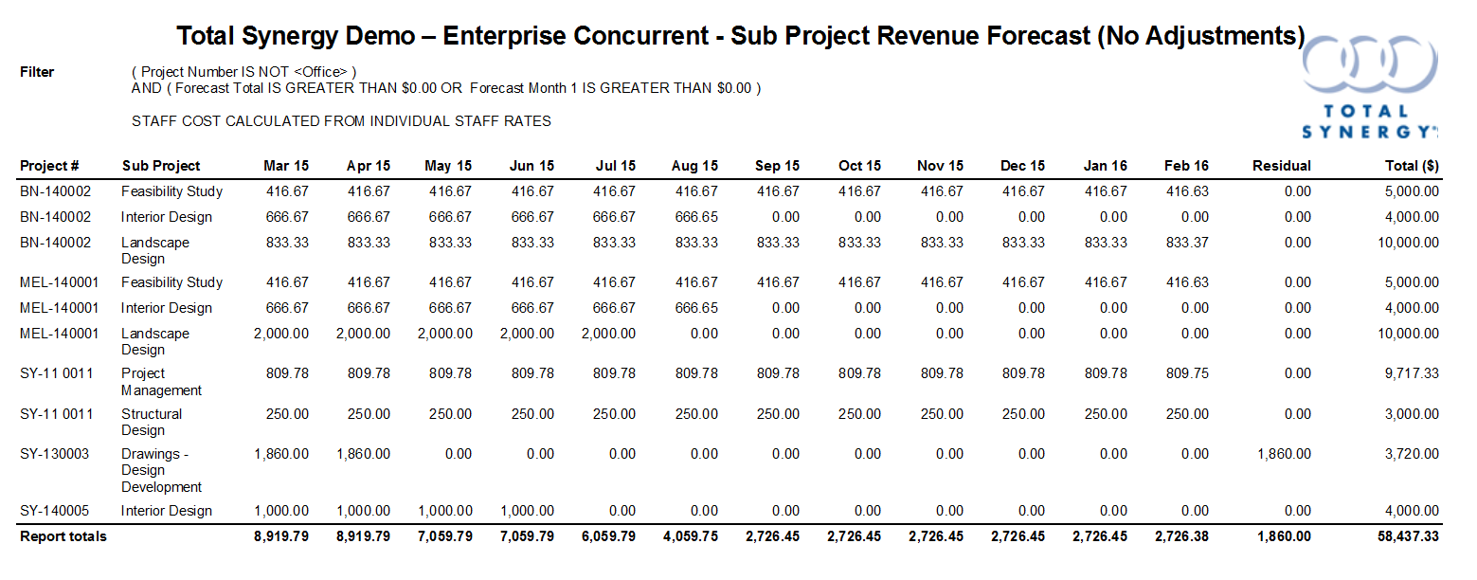
Task: Click the Total Synergy logo
Action: tap(1370, 90)
